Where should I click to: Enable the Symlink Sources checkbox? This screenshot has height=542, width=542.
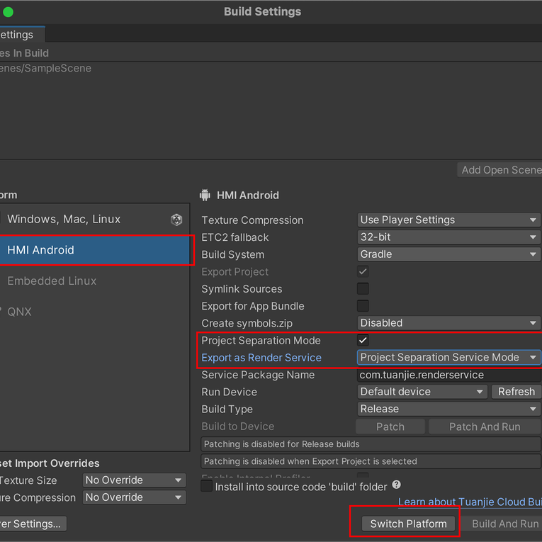[363, 288]
